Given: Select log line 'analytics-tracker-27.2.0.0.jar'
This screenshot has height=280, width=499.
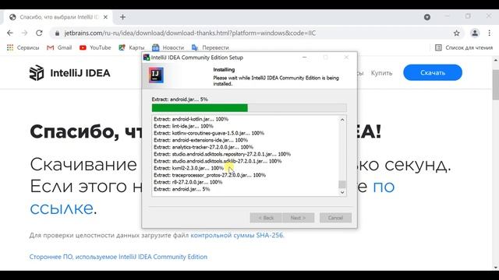Looking at the screenshot, I should tap(203, 147).
